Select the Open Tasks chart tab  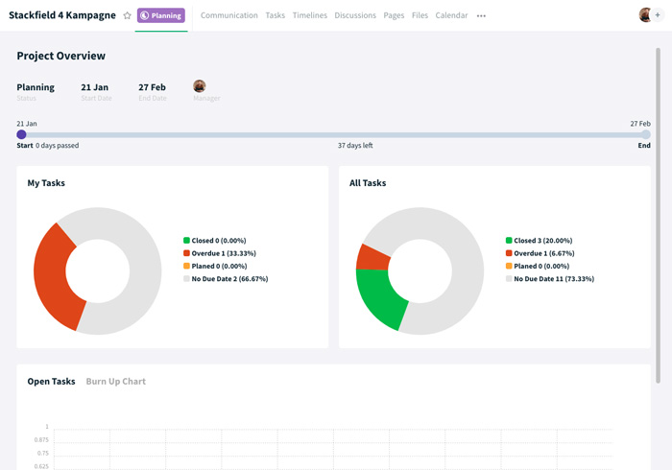[x=52, y=382]
